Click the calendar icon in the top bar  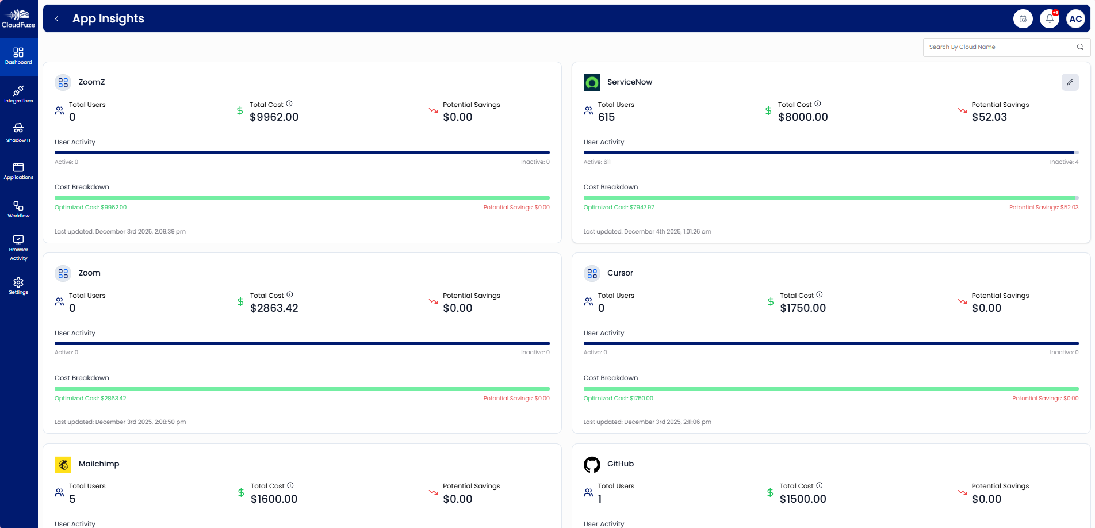coord(1023,18)
